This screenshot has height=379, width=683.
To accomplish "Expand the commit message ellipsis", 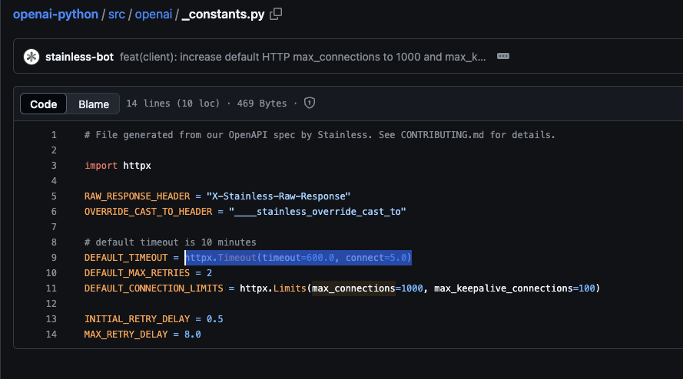I will tap(503, 56).
